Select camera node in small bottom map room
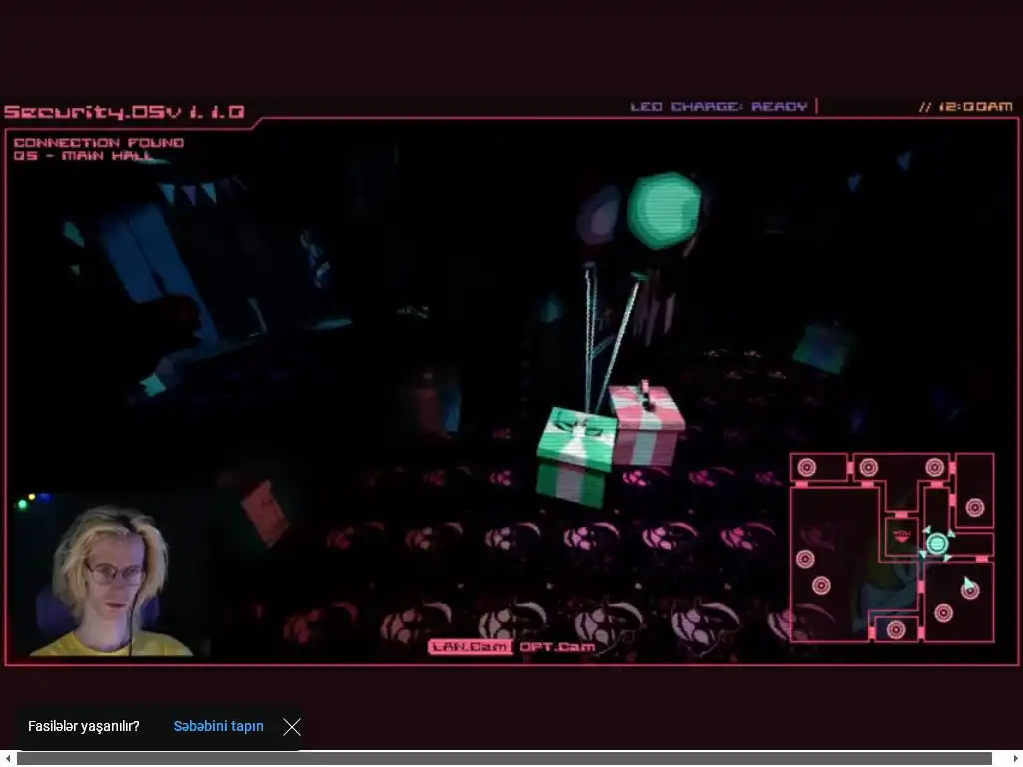Image resolution: width=1023 pixels, height=767 pixels. pos(896,630)
